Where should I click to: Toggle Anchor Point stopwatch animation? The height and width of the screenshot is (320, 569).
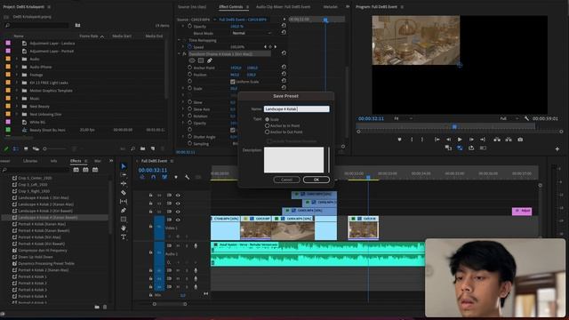point(189,68)
